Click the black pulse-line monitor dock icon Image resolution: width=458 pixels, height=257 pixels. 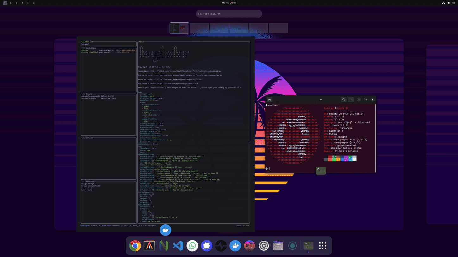pos(221,246)
